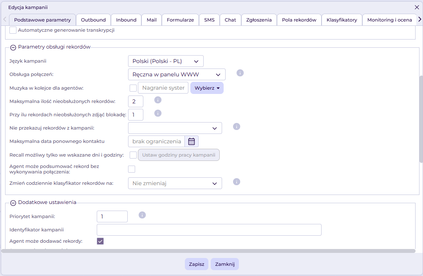Show info for Maksymalna ilość nieobsłużonych rekordów
The height and width of the screenshot is (276, 423).
158,100
